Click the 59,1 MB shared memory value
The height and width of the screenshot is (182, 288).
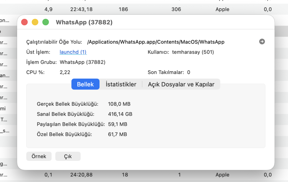click(117, 124)
